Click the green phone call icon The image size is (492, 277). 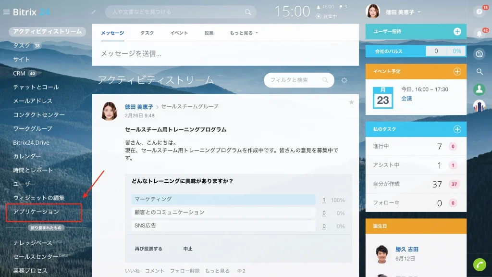click(x=480, y=265)
